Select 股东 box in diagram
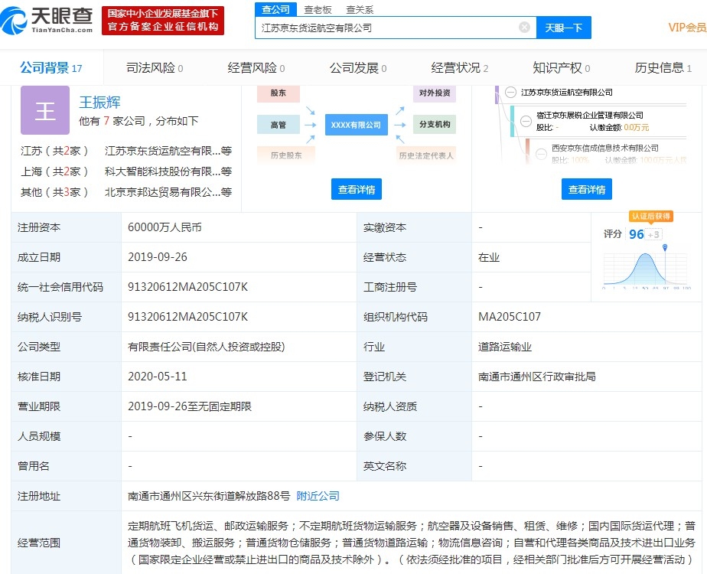 pyautogui.click(x=279, y=93)
